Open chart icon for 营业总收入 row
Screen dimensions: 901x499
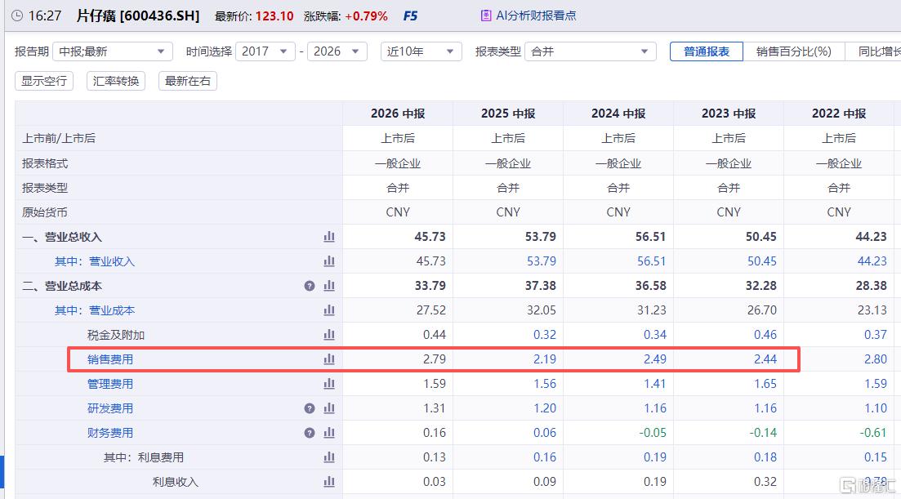pyautogui.click(x=329, y=237)
